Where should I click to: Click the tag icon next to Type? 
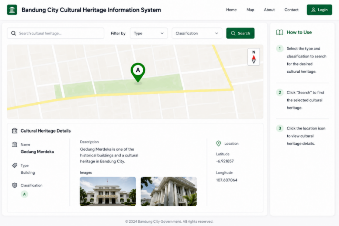[x=14, y=165]
